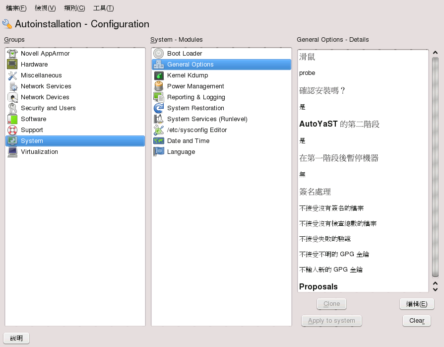The image size is (444, 347).
Task: Open the 檢視(V) menu
Action: (45, 8)
